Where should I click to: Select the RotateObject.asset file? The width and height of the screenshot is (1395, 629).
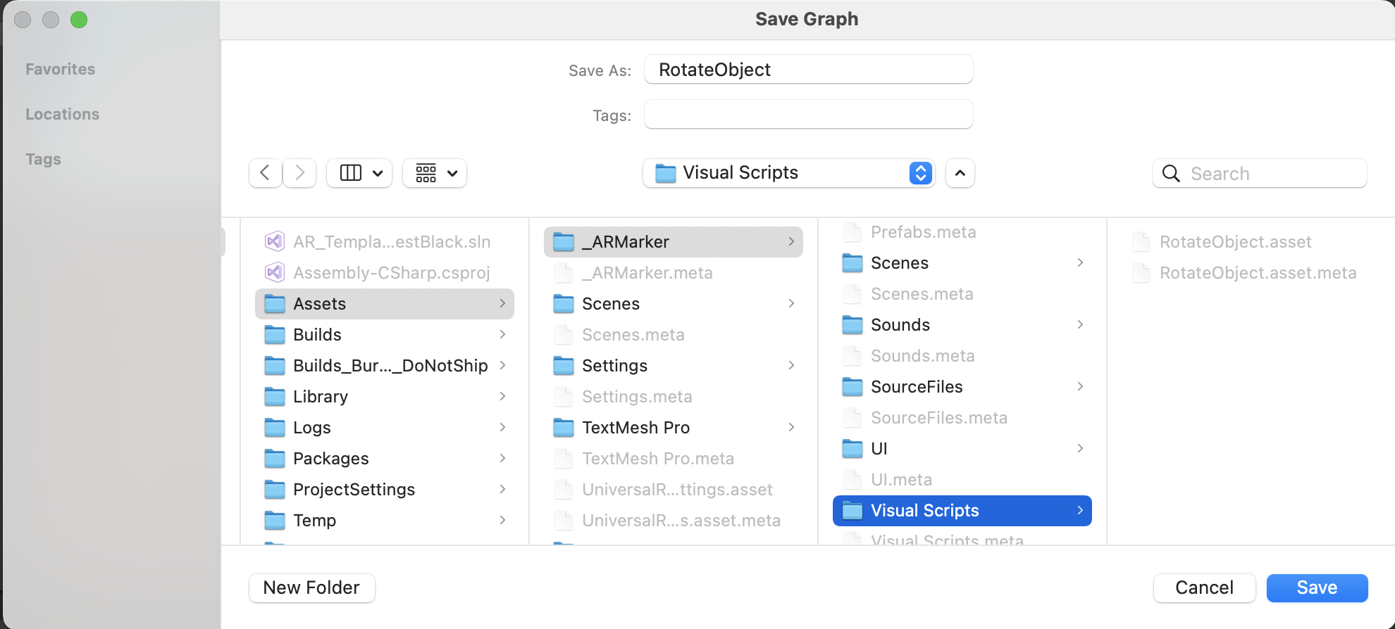[1235, 242]
